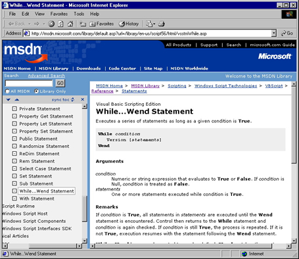
Task: Click the Microsoft logo in banner
Action: (275, 57)
